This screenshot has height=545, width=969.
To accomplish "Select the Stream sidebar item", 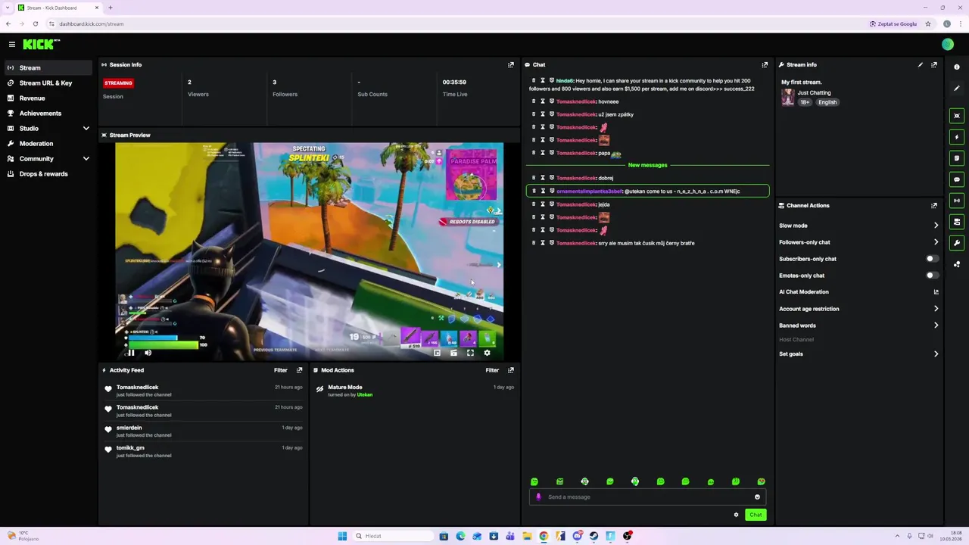I will point(48,68).
